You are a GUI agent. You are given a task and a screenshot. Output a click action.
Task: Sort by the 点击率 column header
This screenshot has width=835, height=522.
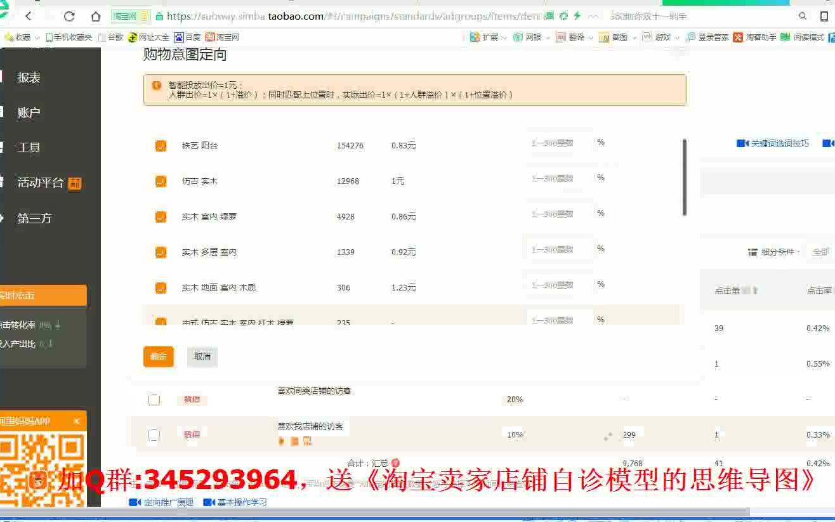[x=819, y=290]
